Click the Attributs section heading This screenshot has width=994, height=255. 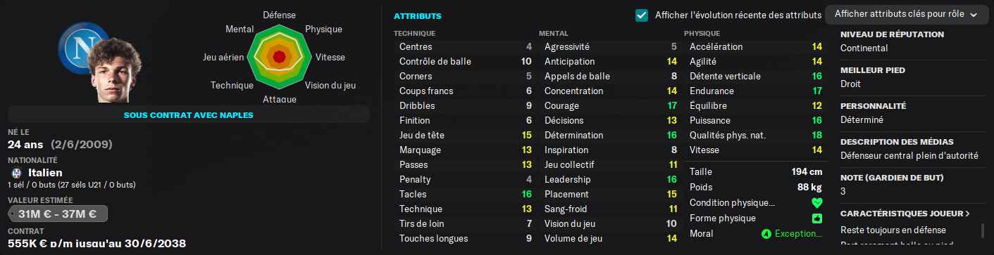pos(418,15)
